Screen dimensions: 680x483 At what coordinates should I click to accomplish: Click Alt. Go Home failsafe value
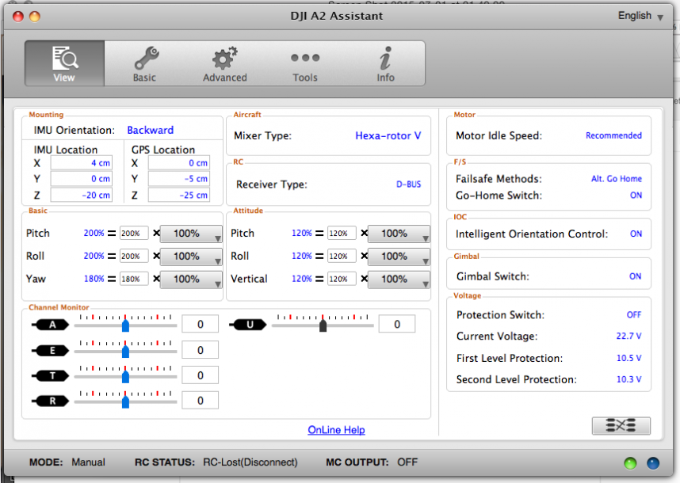click(x=617, y=178)
